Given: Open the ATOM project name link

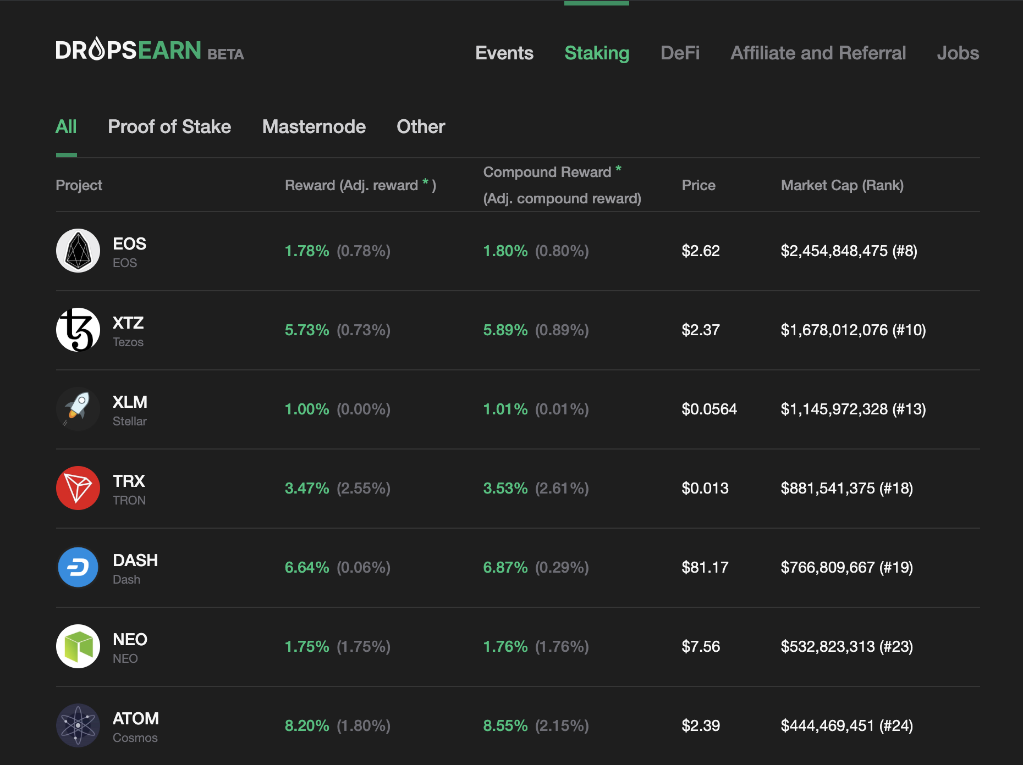Looking at the screenshot, I should coord(136,718).
